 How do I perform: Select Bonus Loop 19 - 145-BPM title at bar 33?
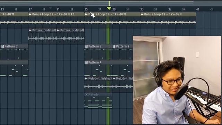(x=163, y=14)
